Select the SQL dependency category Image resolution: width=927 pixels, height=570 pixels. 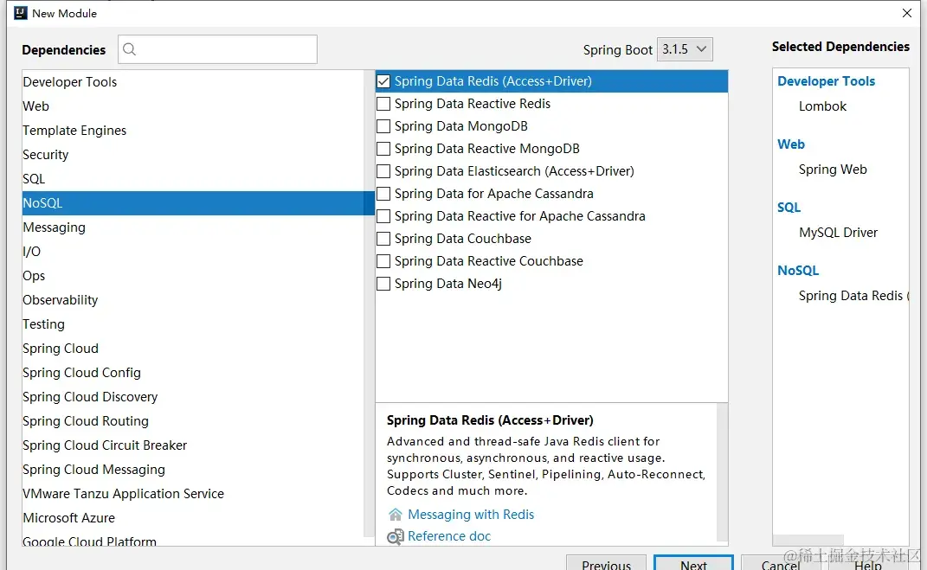(x=35, y=179)
